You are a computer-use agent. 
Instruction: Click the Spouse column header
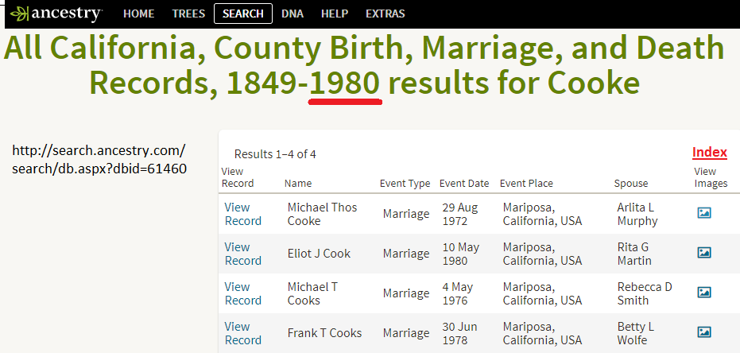pos(631,184)
